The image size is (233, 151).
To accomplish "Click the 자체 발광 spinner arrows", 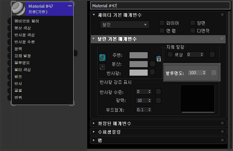I will point(202,54).
